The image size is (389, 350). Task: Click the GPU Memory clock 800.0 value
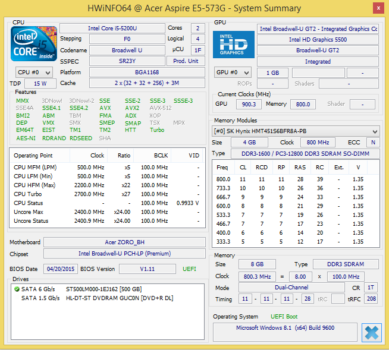coord(303,104)
